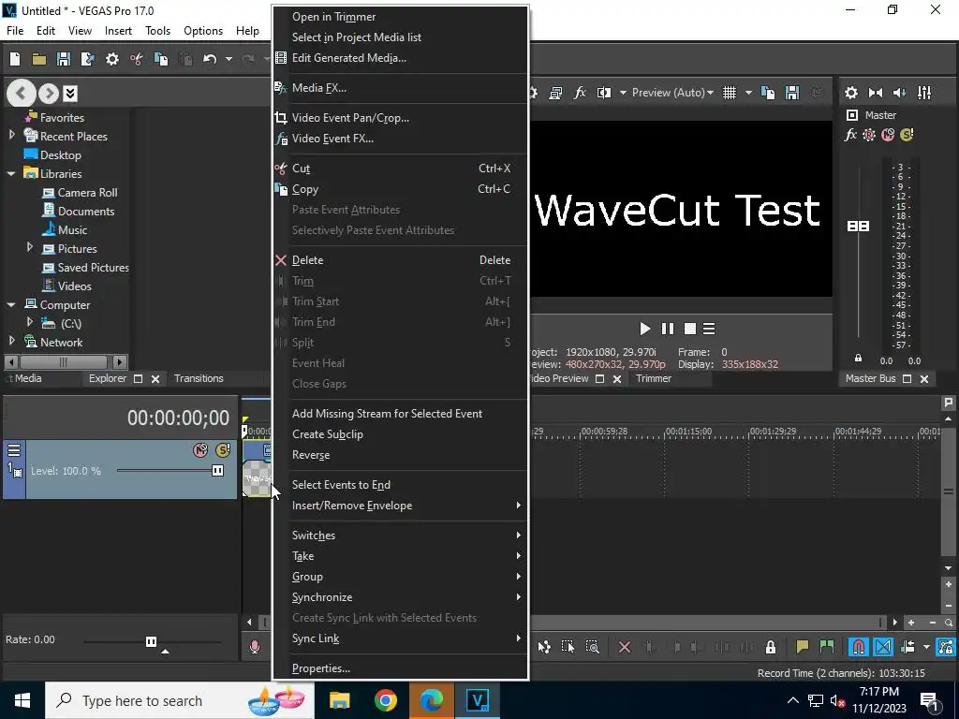Image resolution: width=959 pixels, height=719 pixels.
Task: Collapse the Libraries tree node
Action: click(x=11, y=173)
